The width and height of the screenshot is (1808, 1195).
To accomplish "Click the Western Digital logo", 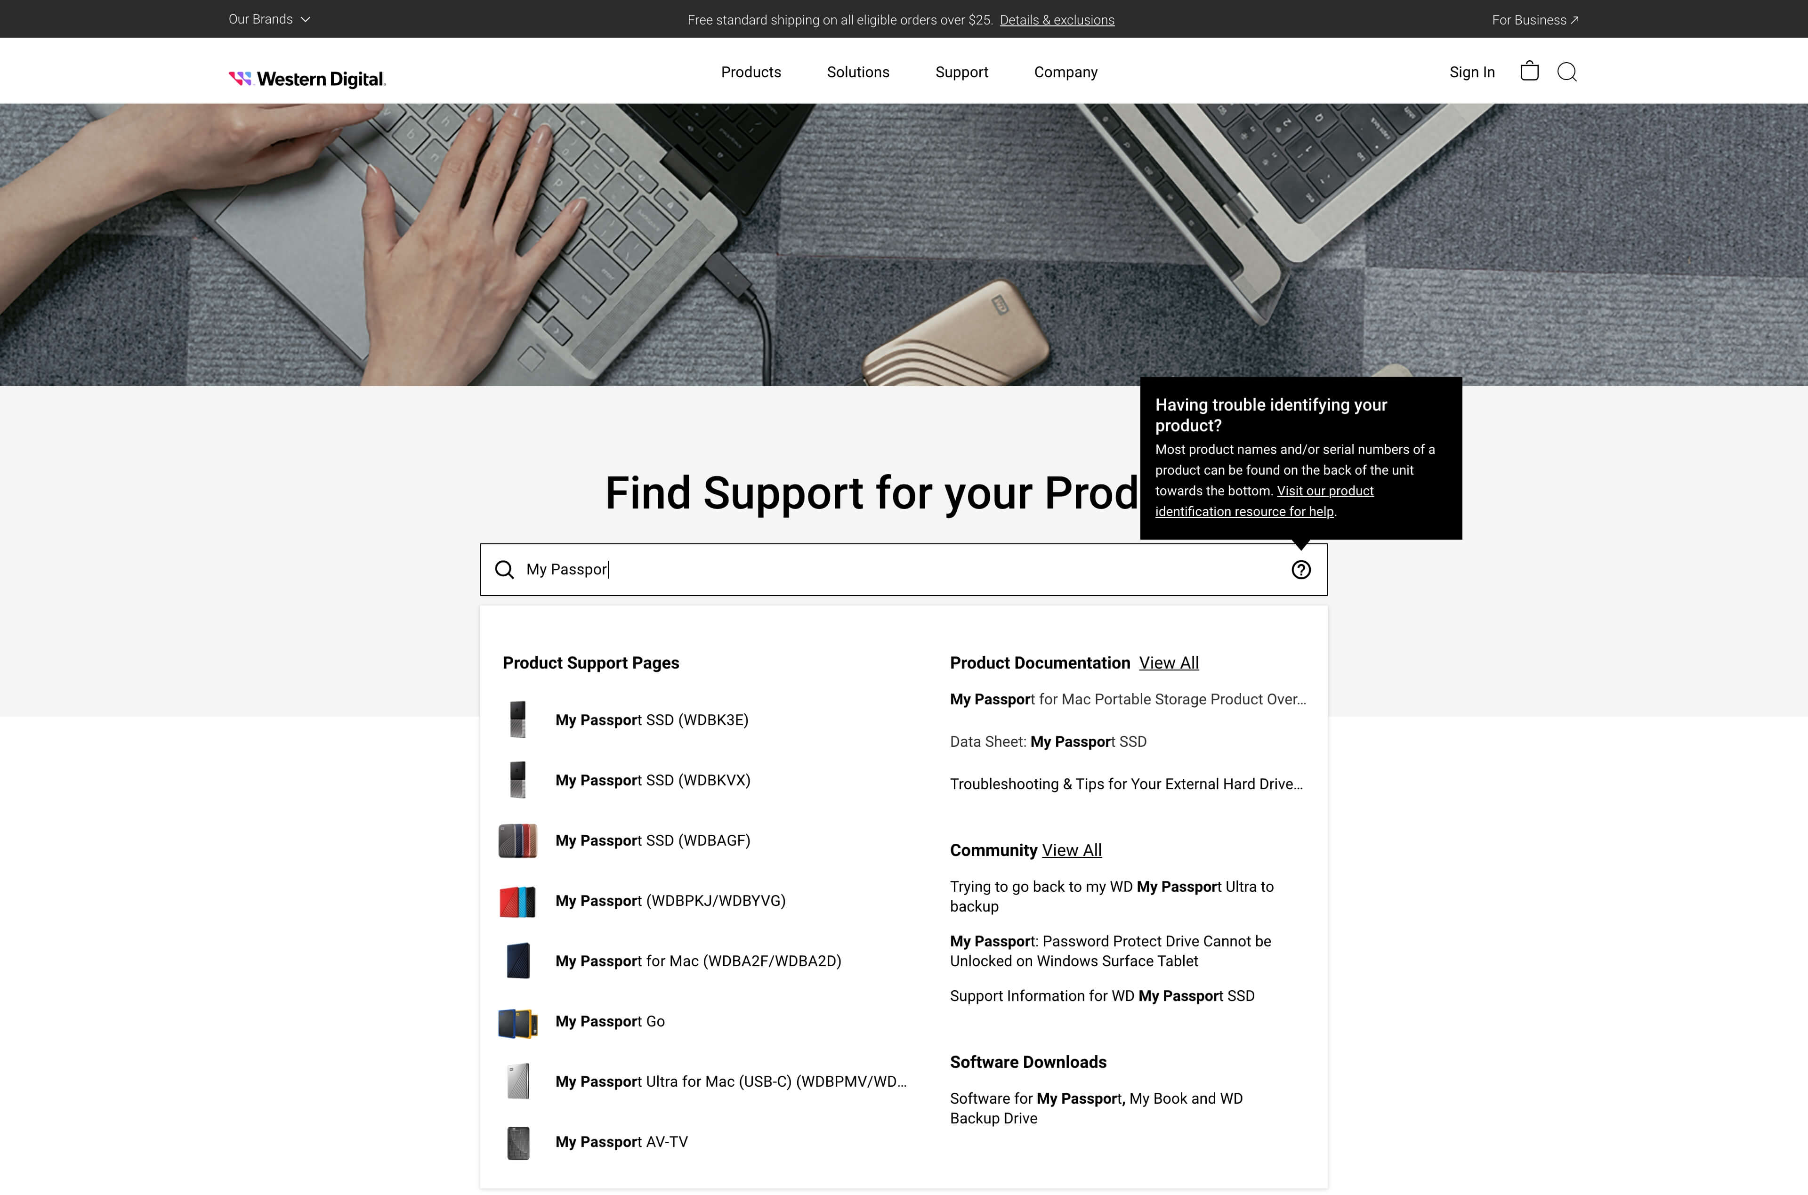I will tap(307, 79).
